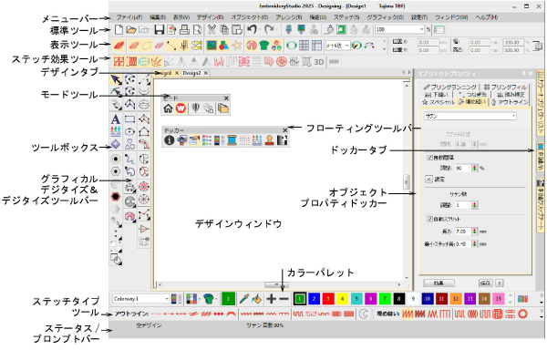Viewport: 547px width, 350px height.
Task: Click the Redo arrow icon
Action: click(269, 30)
